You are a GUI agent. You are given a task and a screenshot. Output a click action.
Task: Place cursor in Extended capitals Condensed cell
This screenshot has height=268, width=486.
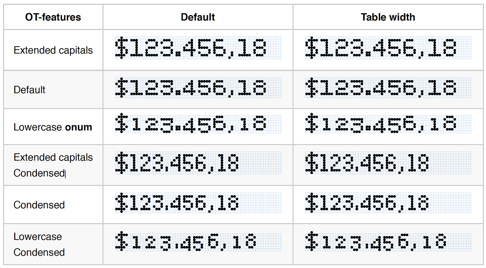click(53, 165)
